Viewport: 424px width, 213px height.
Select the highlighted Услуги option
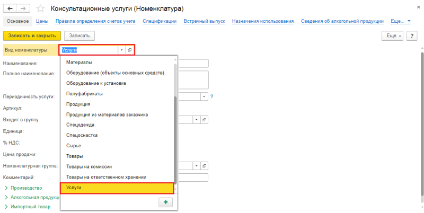117,188
